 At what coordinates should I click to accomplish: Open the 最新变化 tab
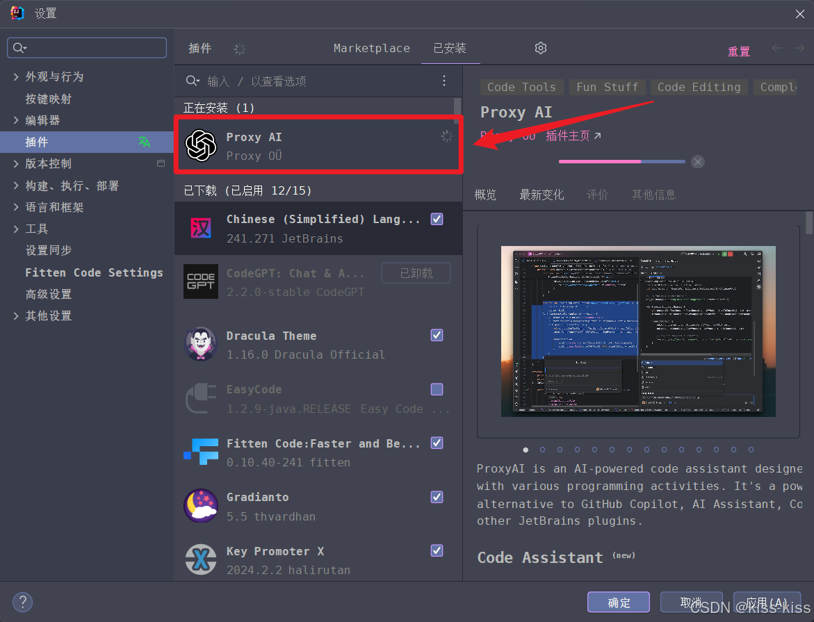point(542,195)
